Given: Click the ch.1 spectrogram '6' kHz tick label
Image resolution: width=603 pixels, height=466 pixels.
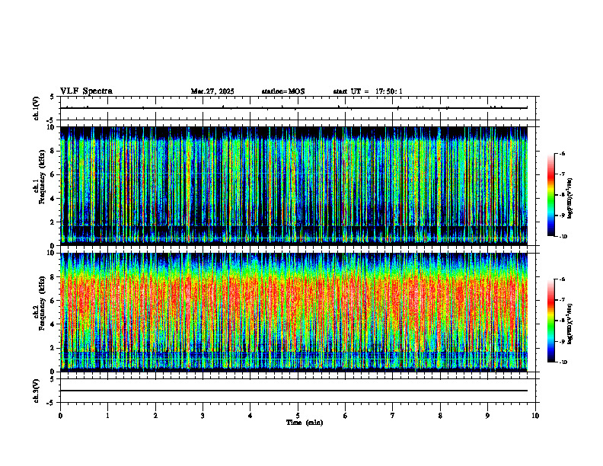Looking at the screenshot, I should point(53,175).
